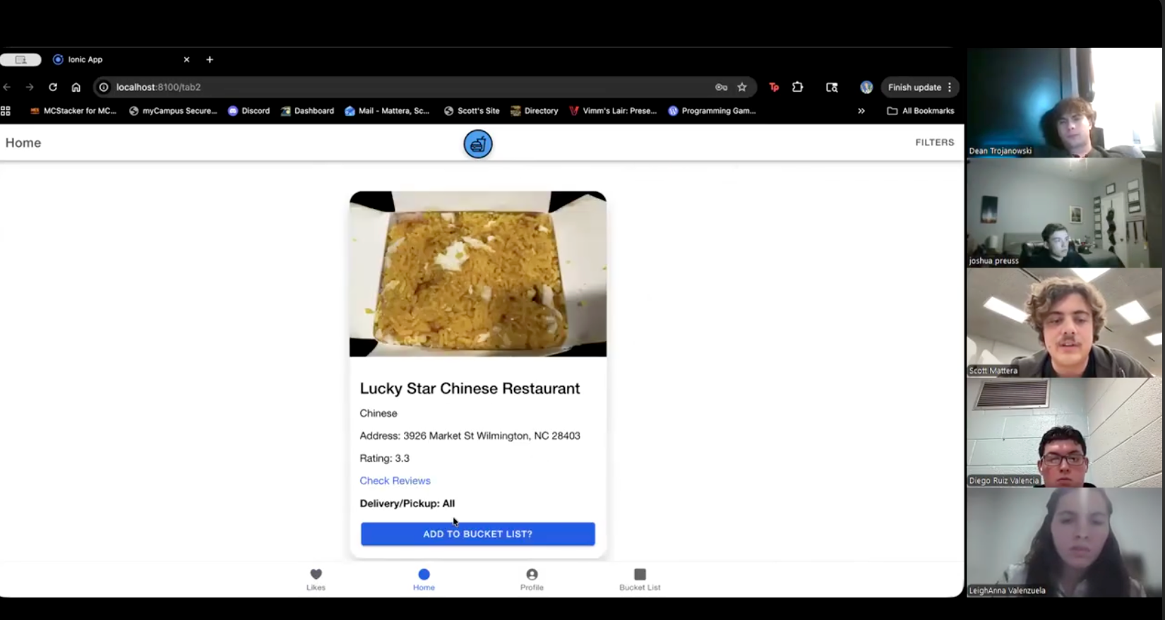The image size is (1165, 620).
Task: Click the password key icon in address bar
Action: pyautogui.click(x=721, y=88)
